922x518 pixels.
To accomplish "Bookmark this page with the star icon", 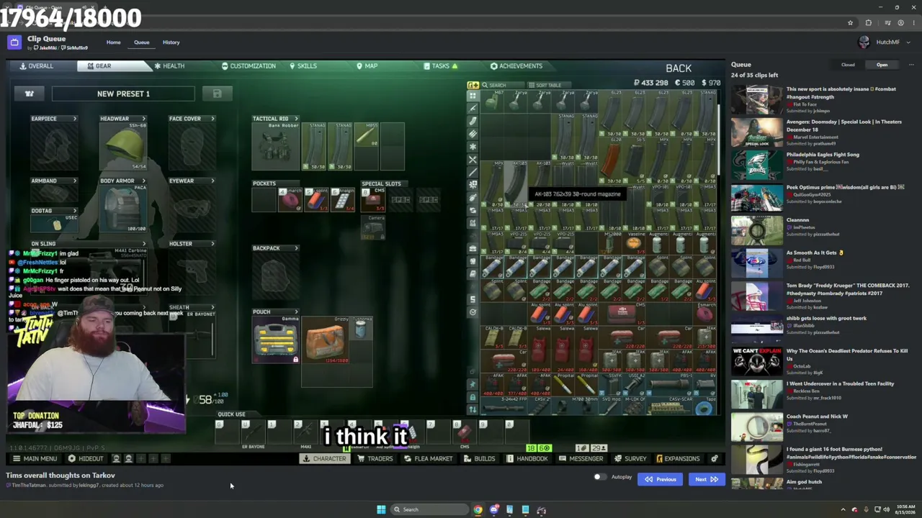I will [x=850, y=23].
